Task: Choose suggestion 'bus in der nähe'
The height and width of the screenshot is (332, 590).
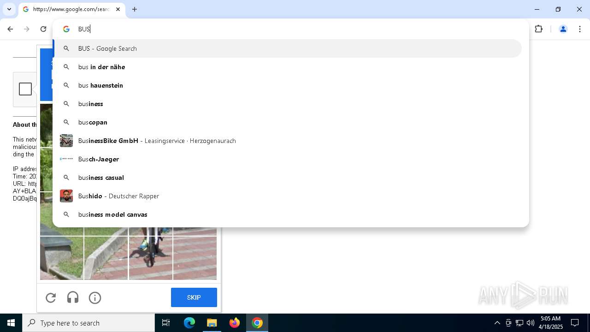Action: point(288,67)
